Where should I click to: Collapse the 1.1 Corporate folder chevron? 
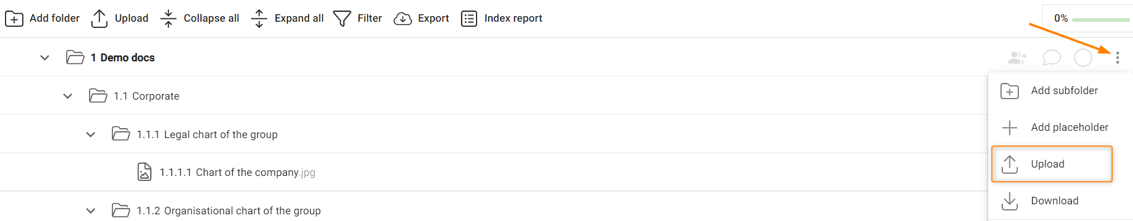tap(68, 96)
